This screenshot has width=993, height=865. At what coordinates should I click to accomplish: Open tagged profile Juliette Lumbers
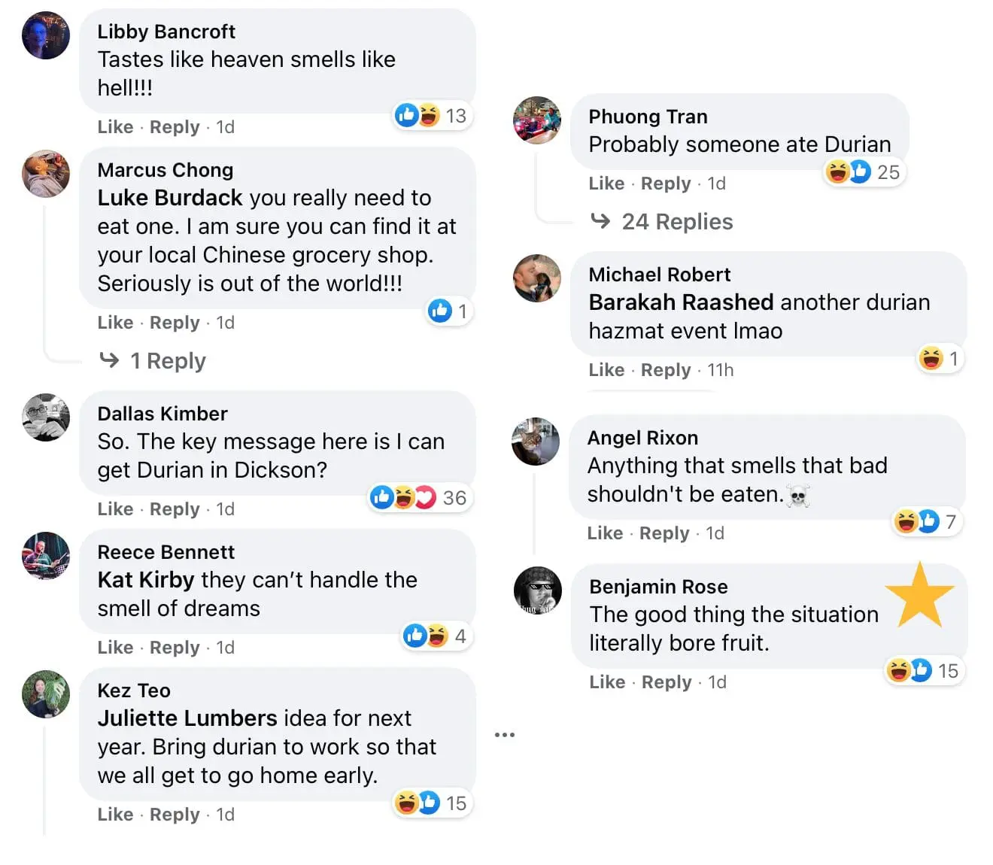pos(188,718)
